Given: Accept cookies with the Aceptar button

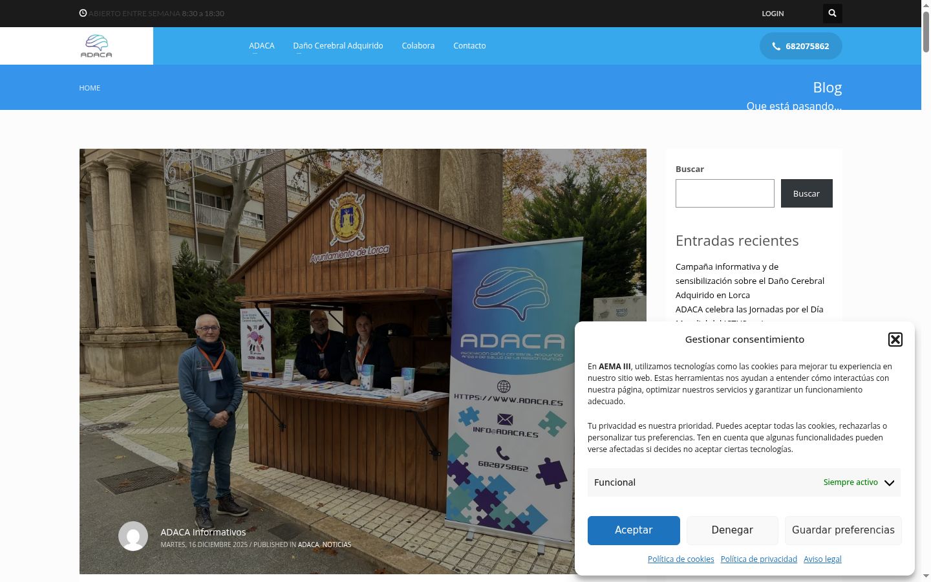Looking at the screenshot, I should pyautogui.click(x=634, y=530).
